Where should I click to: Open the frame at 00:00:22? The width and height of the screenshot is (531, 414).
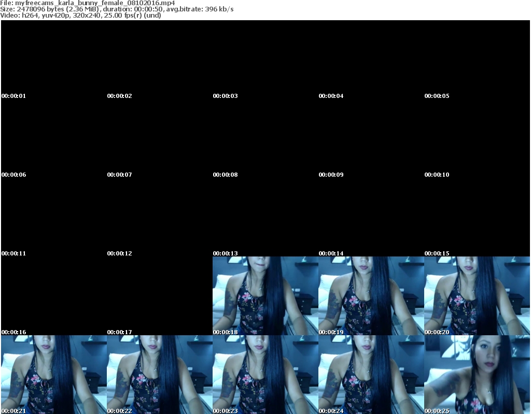point(160,375)
